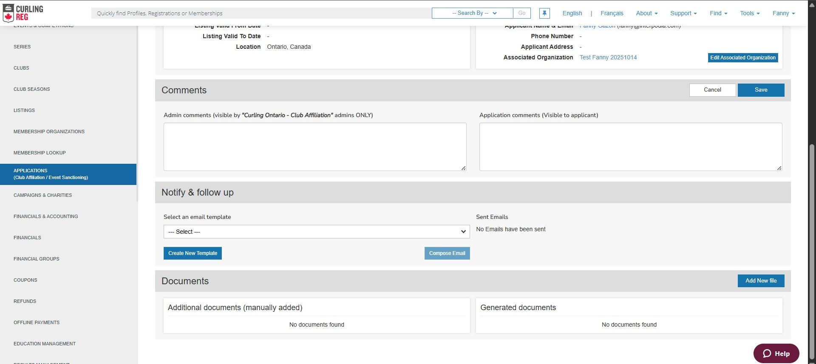
Task: Open the About menu
Action: [x=646, y=13]
